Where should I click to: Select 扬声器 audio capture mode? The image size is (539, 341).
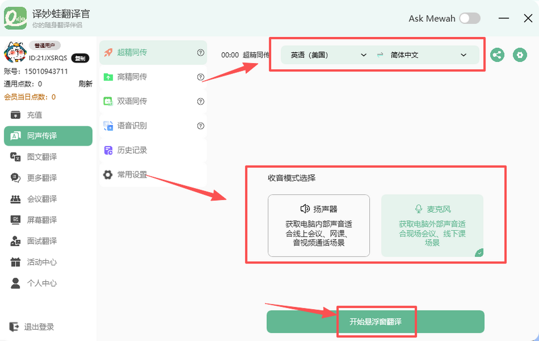(x=318, y=225)
